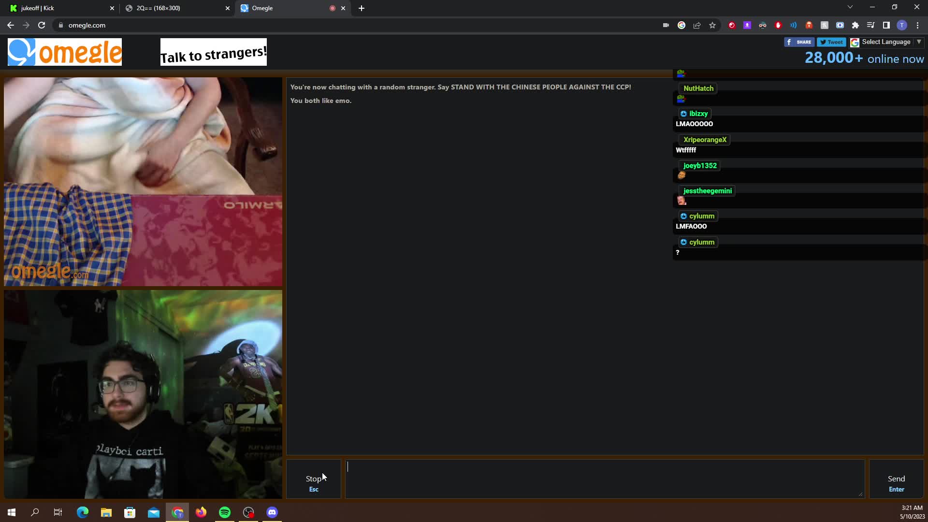Switch to the 2Q== image tab
Image resolution: width=928 pixels, height=522 pixels.
pyautogui.click(x=177, y=8)
